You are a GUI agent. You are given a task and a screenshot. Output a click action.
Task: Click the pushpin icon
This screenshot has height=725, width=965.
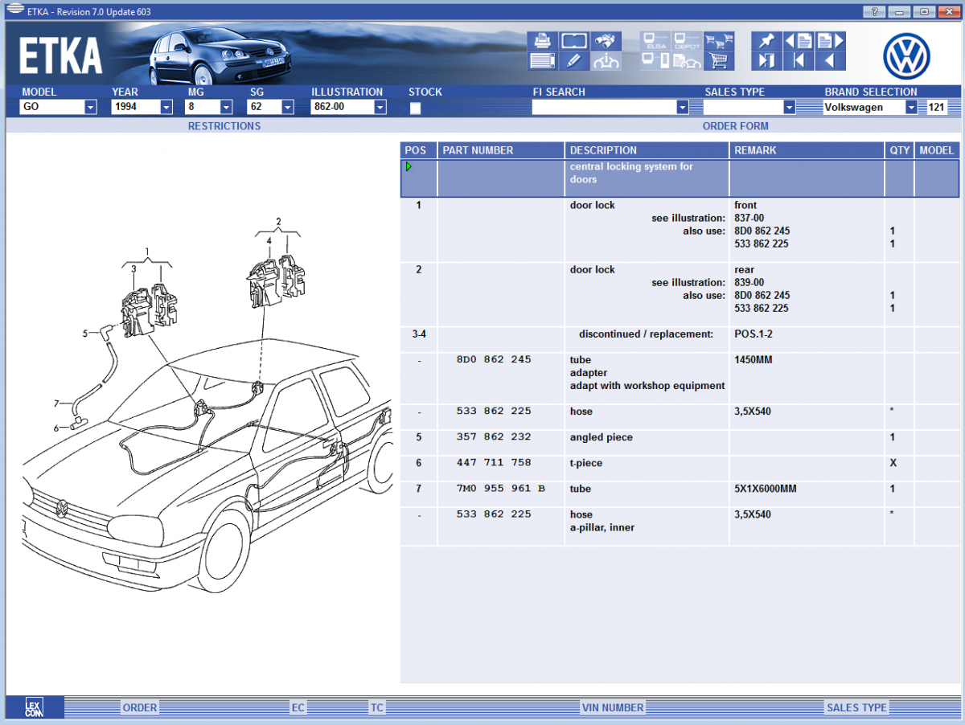766,41
